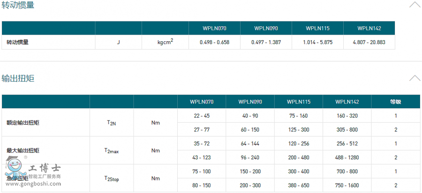Click the T2max symbol cell
Screen dimensions: 422x193
click(x=111, y=150)
